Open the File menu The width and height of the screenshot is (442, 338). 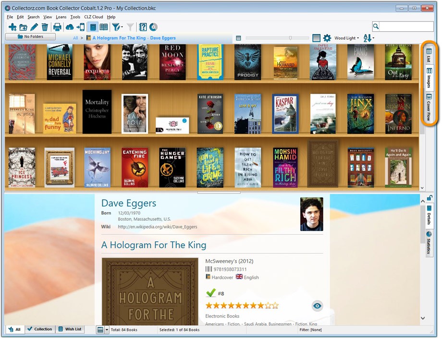tap(10, 17)
